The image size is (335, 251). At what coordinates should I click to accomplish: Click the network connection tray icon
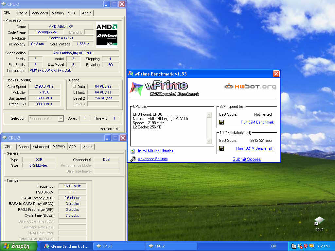(x=300, y=246)
